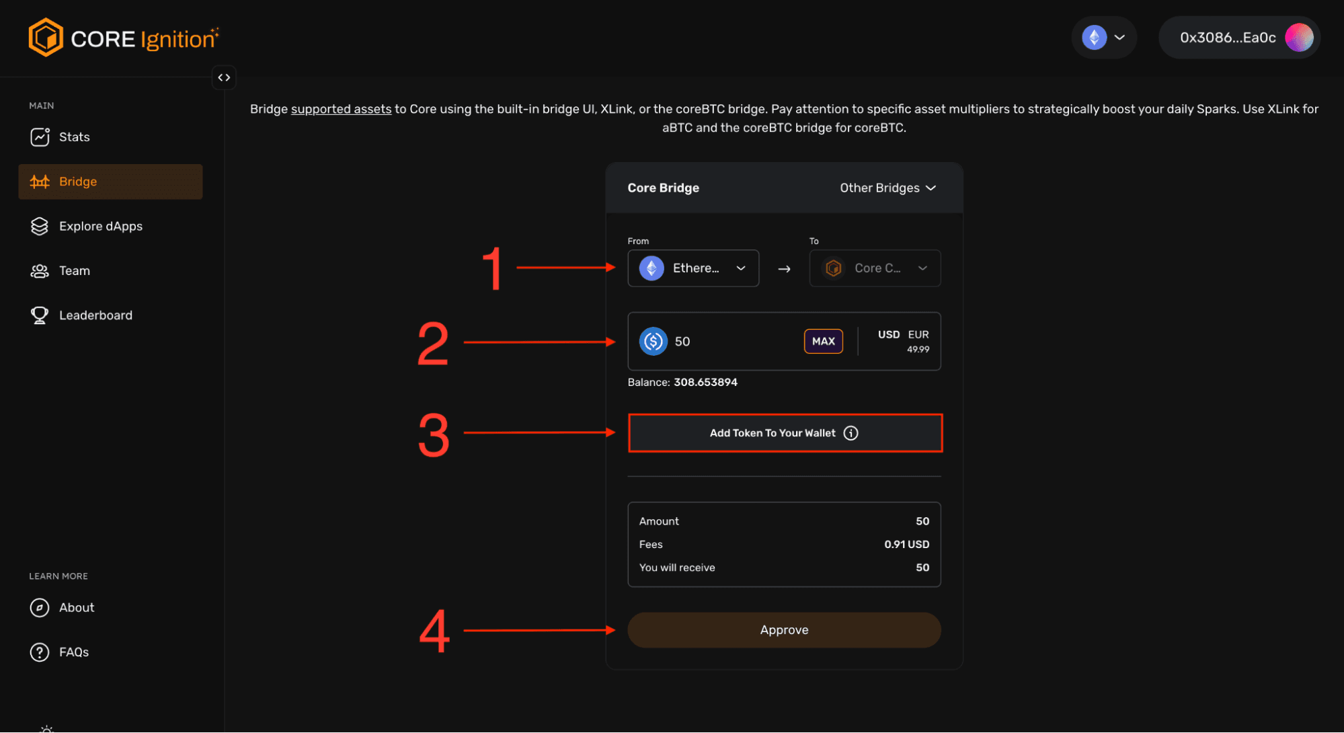Click the FAQs question mark icon
1344x733 pixels.
(x=40, y=652)
